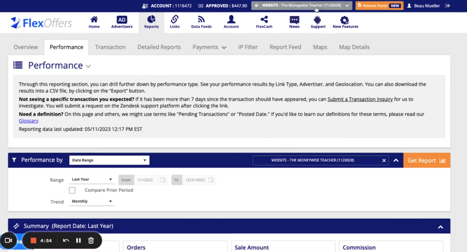Open the Performance by Date Range dropdown
This screenshot has height=252, width=467.
pyautogui.click(x=109, y=160)
